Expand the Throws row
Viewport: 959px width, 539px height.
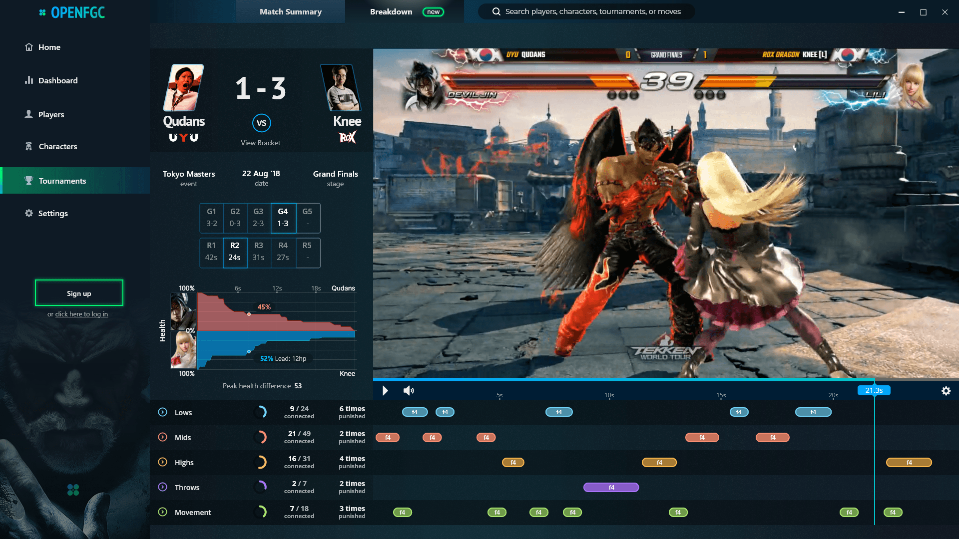tap(162, 487)
